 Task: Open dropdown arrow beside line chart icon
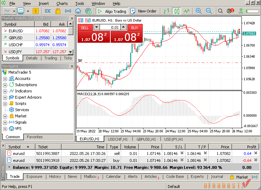click(x=14, y=11)
